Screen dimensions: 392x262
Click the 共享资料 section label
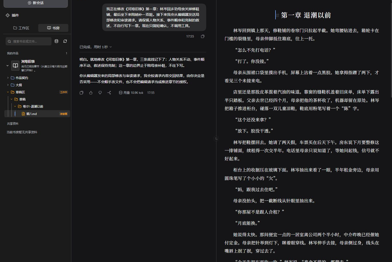pyautogui.click(x=13, y=124)
